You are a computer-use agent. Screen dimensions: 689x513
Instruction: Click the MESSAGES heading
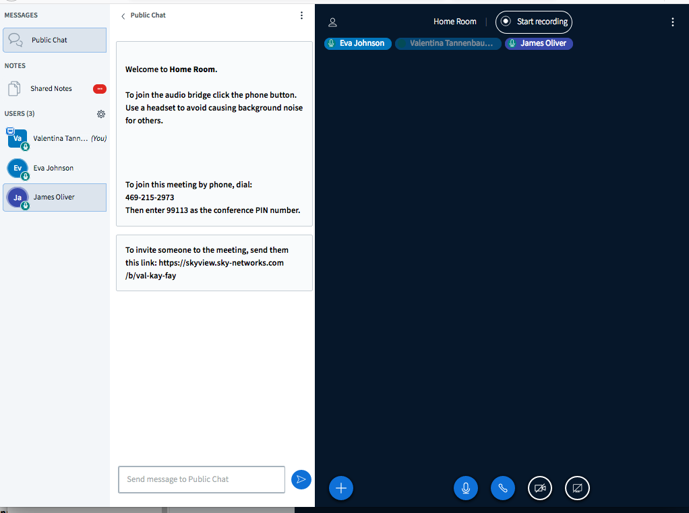coord(21,15)
